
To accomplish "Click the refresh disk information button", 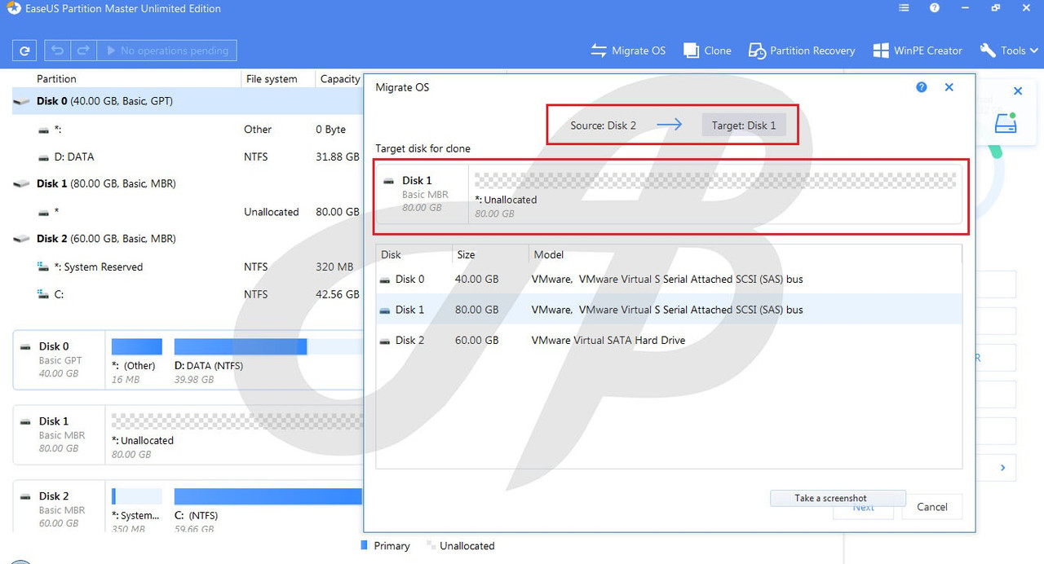I will click(x=24, y=51).
